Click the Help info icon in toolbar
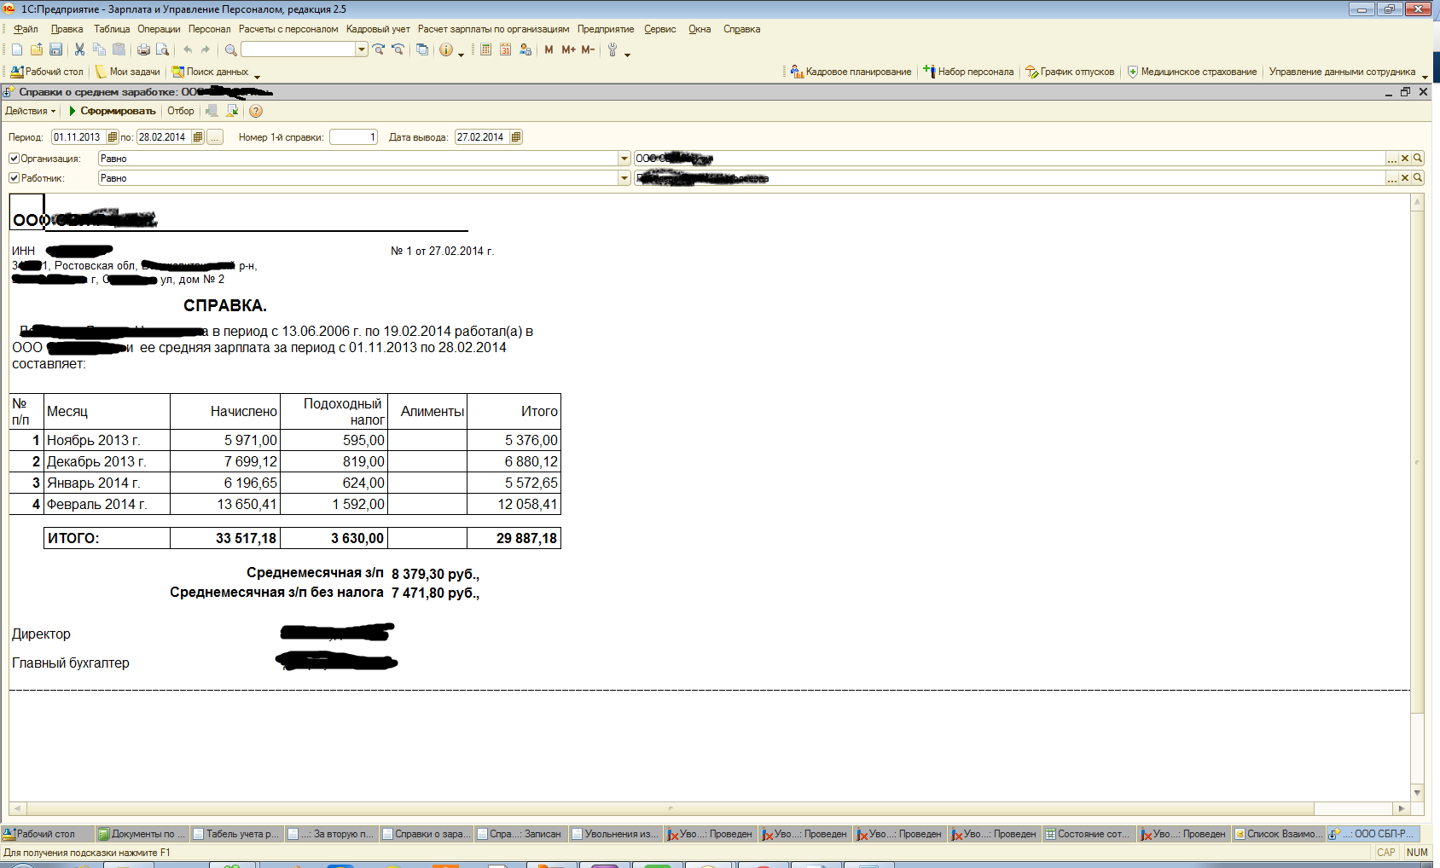 [446, 49]
